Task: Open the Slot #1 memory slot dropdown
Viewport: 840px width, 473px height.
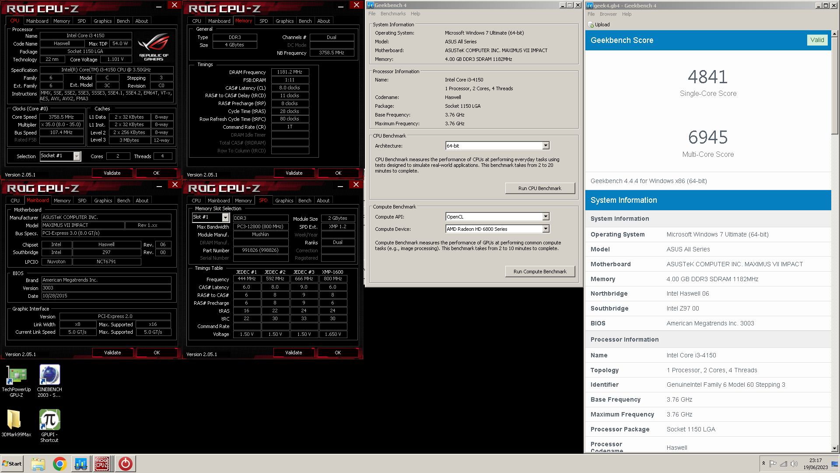Action: click(226, 217)
